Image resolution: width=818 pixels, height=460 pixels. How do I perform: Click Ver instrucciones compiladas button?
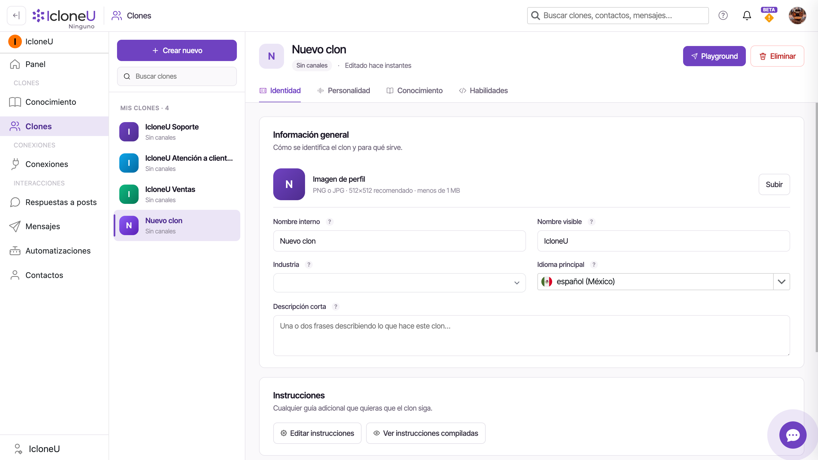coord(425,433)
